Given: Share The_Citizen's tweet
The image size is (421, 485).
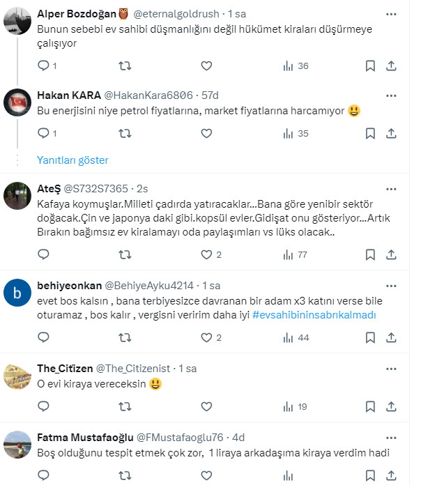Looking at the screenshot, I should [x=392, y=406].
